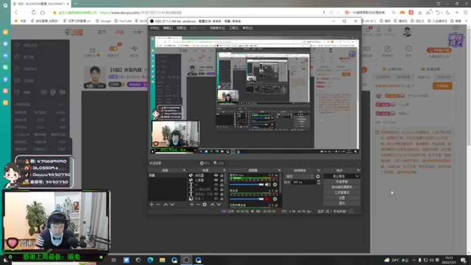Move source down arrow in OBS Sources panel
The height and width of the screenshot is (265, 471).
pyautogui.click(x=218, y=204)
